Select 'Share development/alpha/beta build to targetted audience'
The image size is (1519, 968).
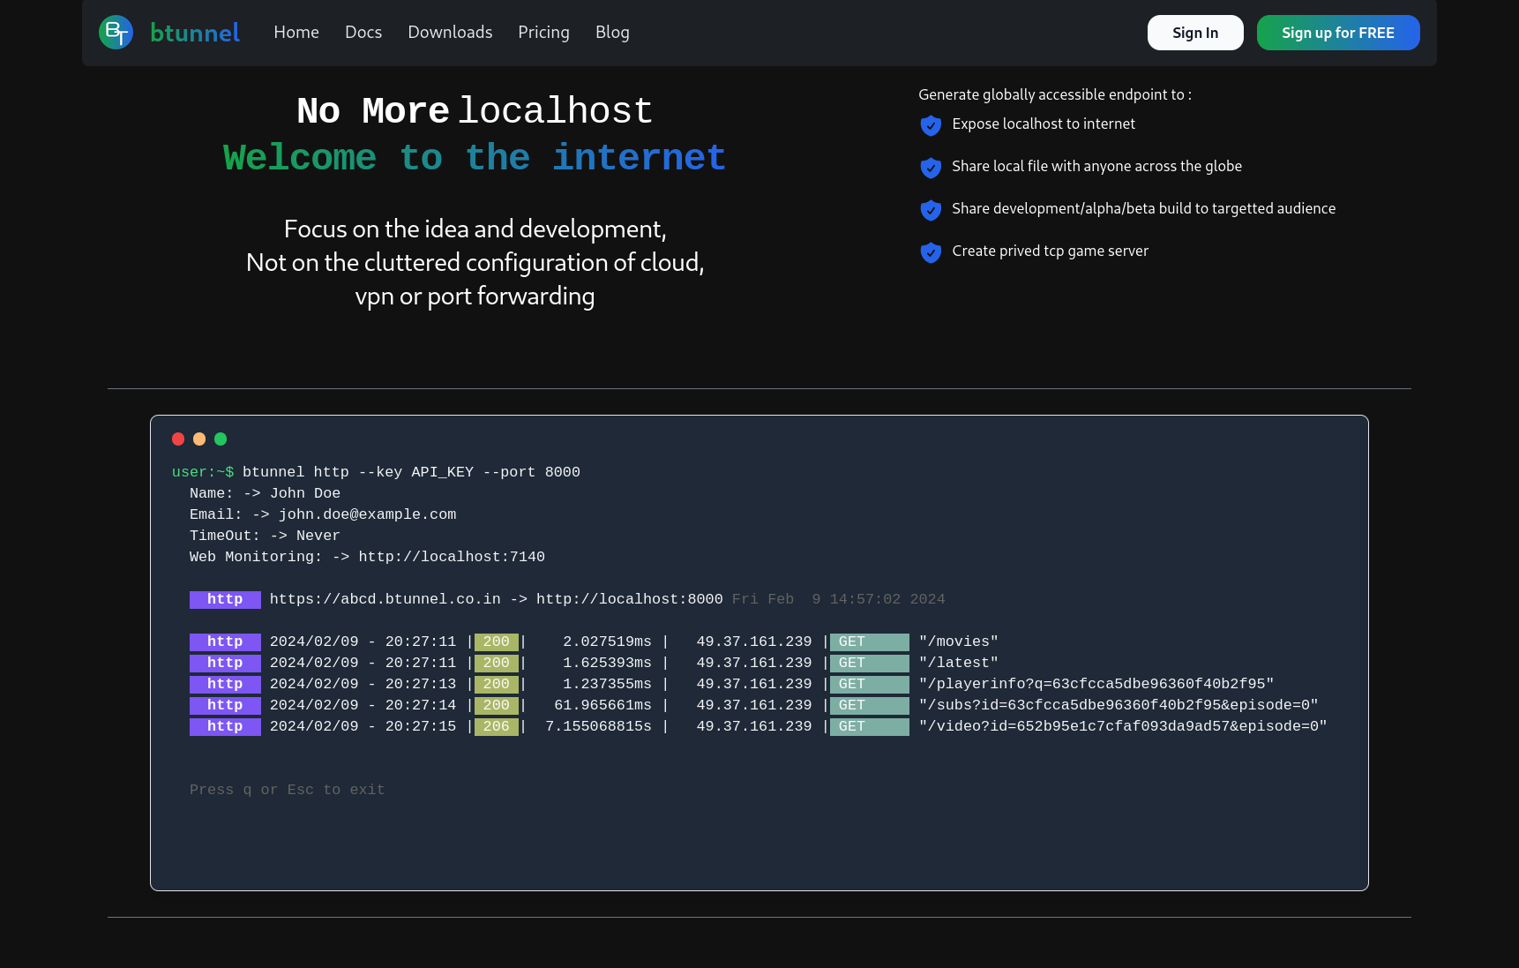pyautogui.click(x=1143, y=208)
